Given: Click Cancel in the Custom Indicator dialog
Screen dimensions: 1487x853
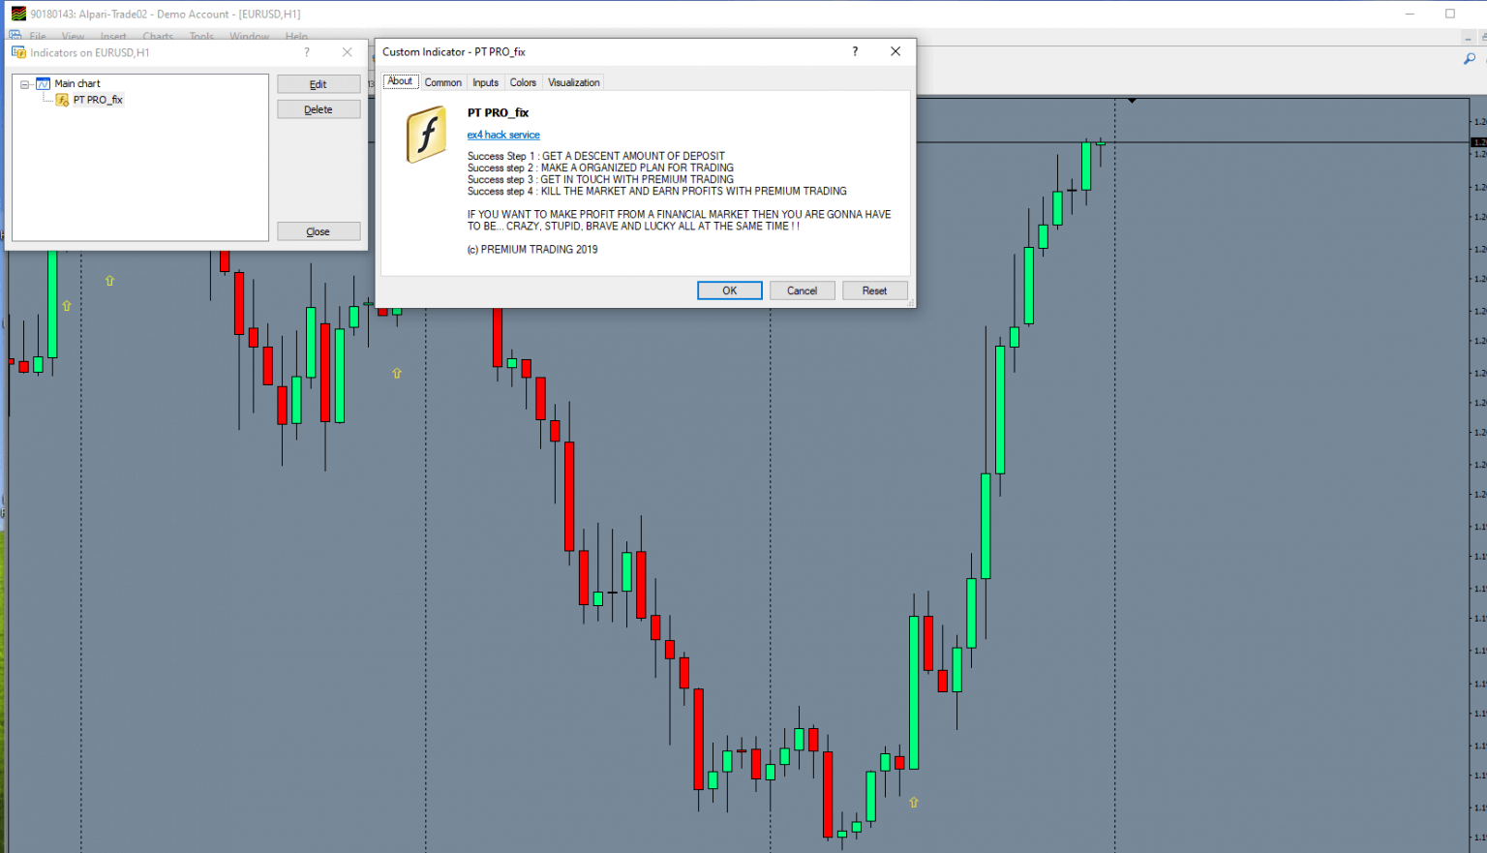Looking at the screenshot, I should pos(802,290).
